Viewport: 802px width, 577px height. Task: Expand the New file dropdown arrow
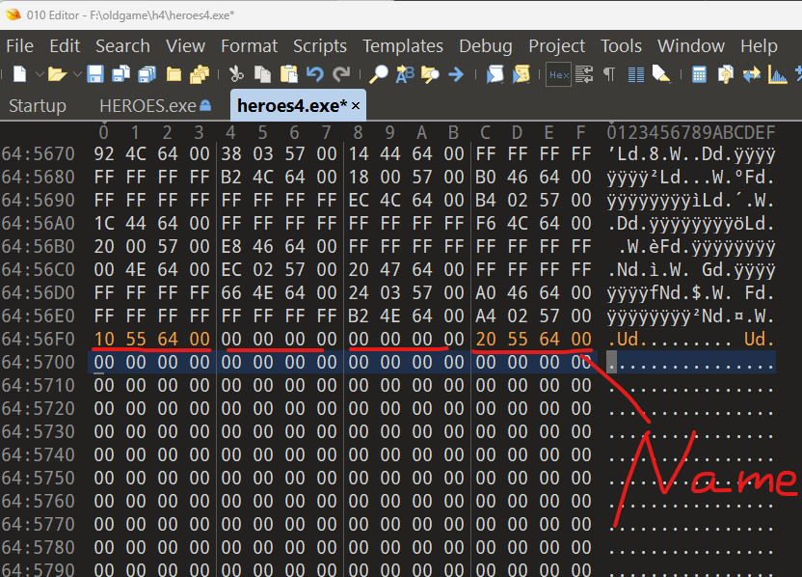click(x=40, y=74)
